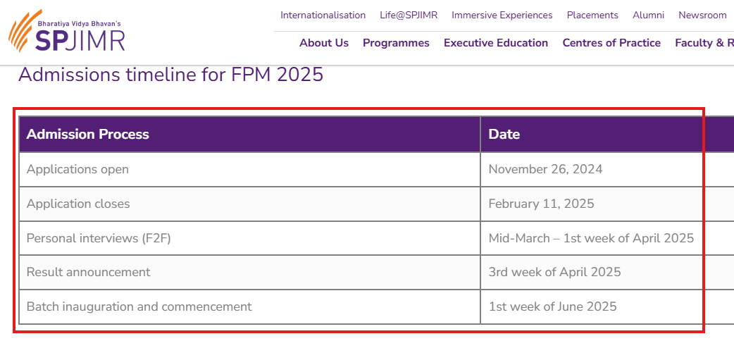Select Executive Education menu item
This screenshot has height=341, width=734.
496,43
